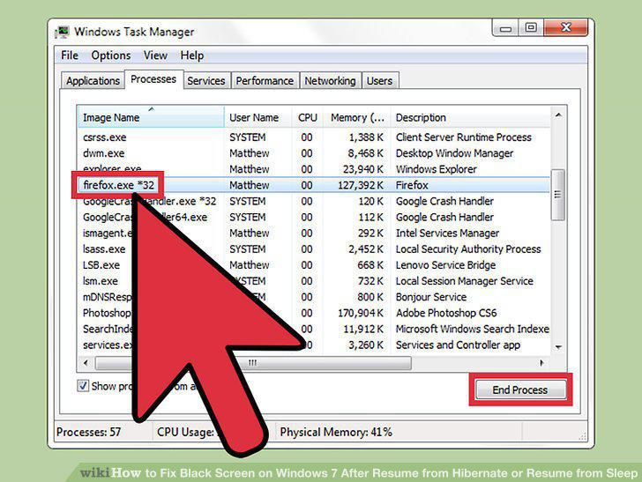Maximize the Task Manager window
This screenshot has height=482, width=642.
pos(531,28)
